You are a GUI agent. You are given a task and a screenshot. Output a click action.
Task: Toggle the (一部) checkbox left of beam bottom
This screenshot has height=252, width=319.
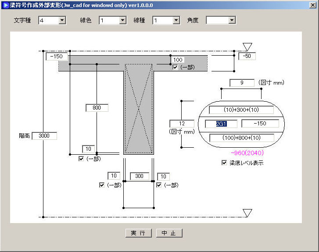pos(81,159)
